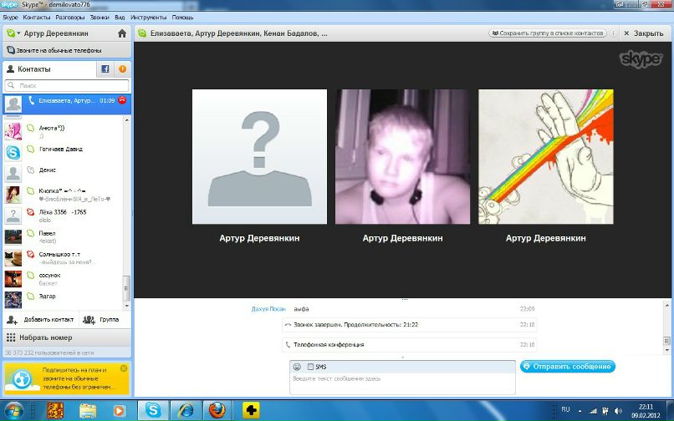Click Сохранить группу в списке контактов
Screen dimensions: 674x421
[x=547, y=33]
